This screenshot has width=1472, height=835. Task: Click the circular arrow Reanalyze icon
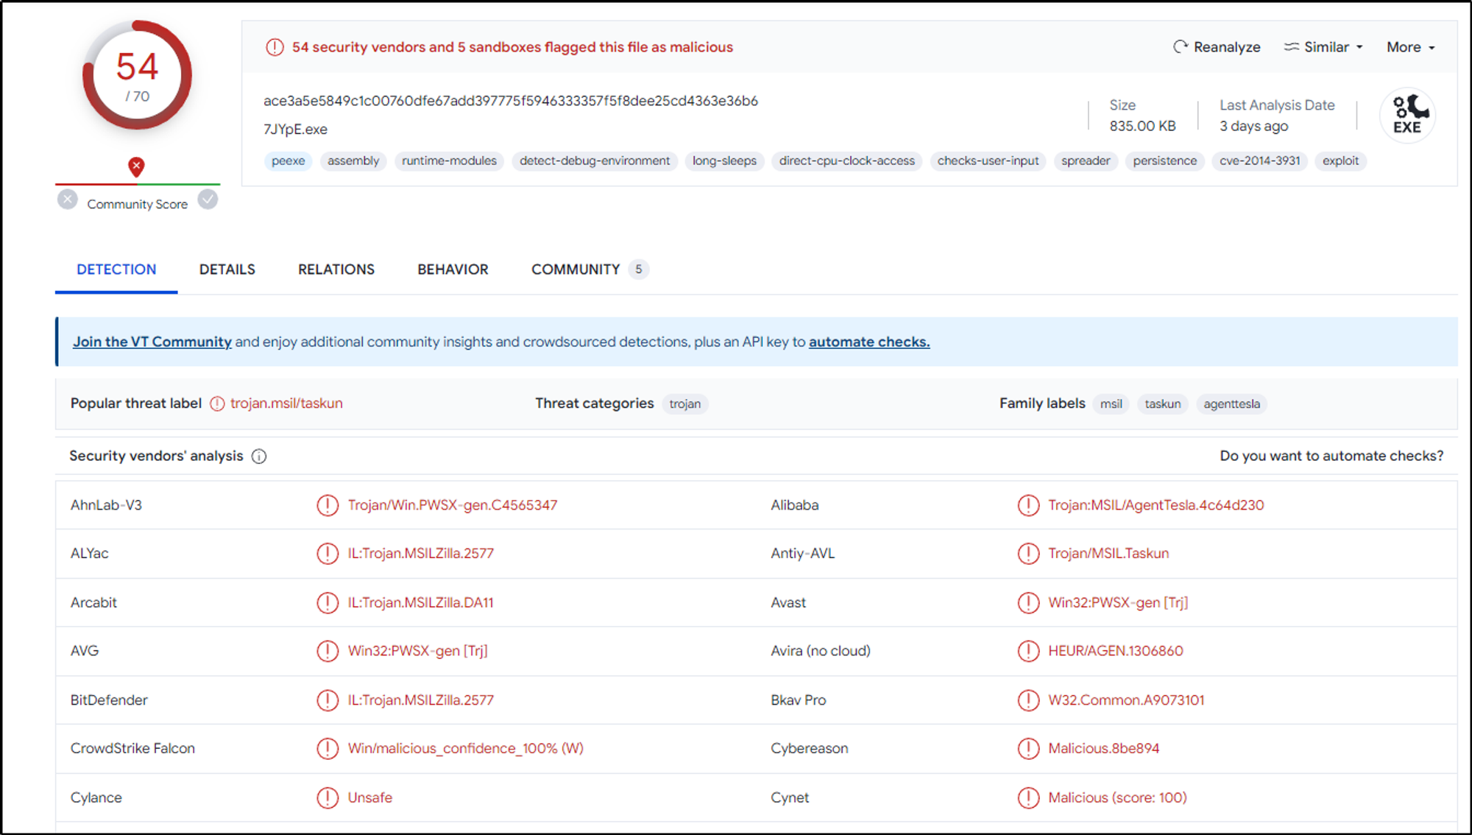tap(1181, 46)
